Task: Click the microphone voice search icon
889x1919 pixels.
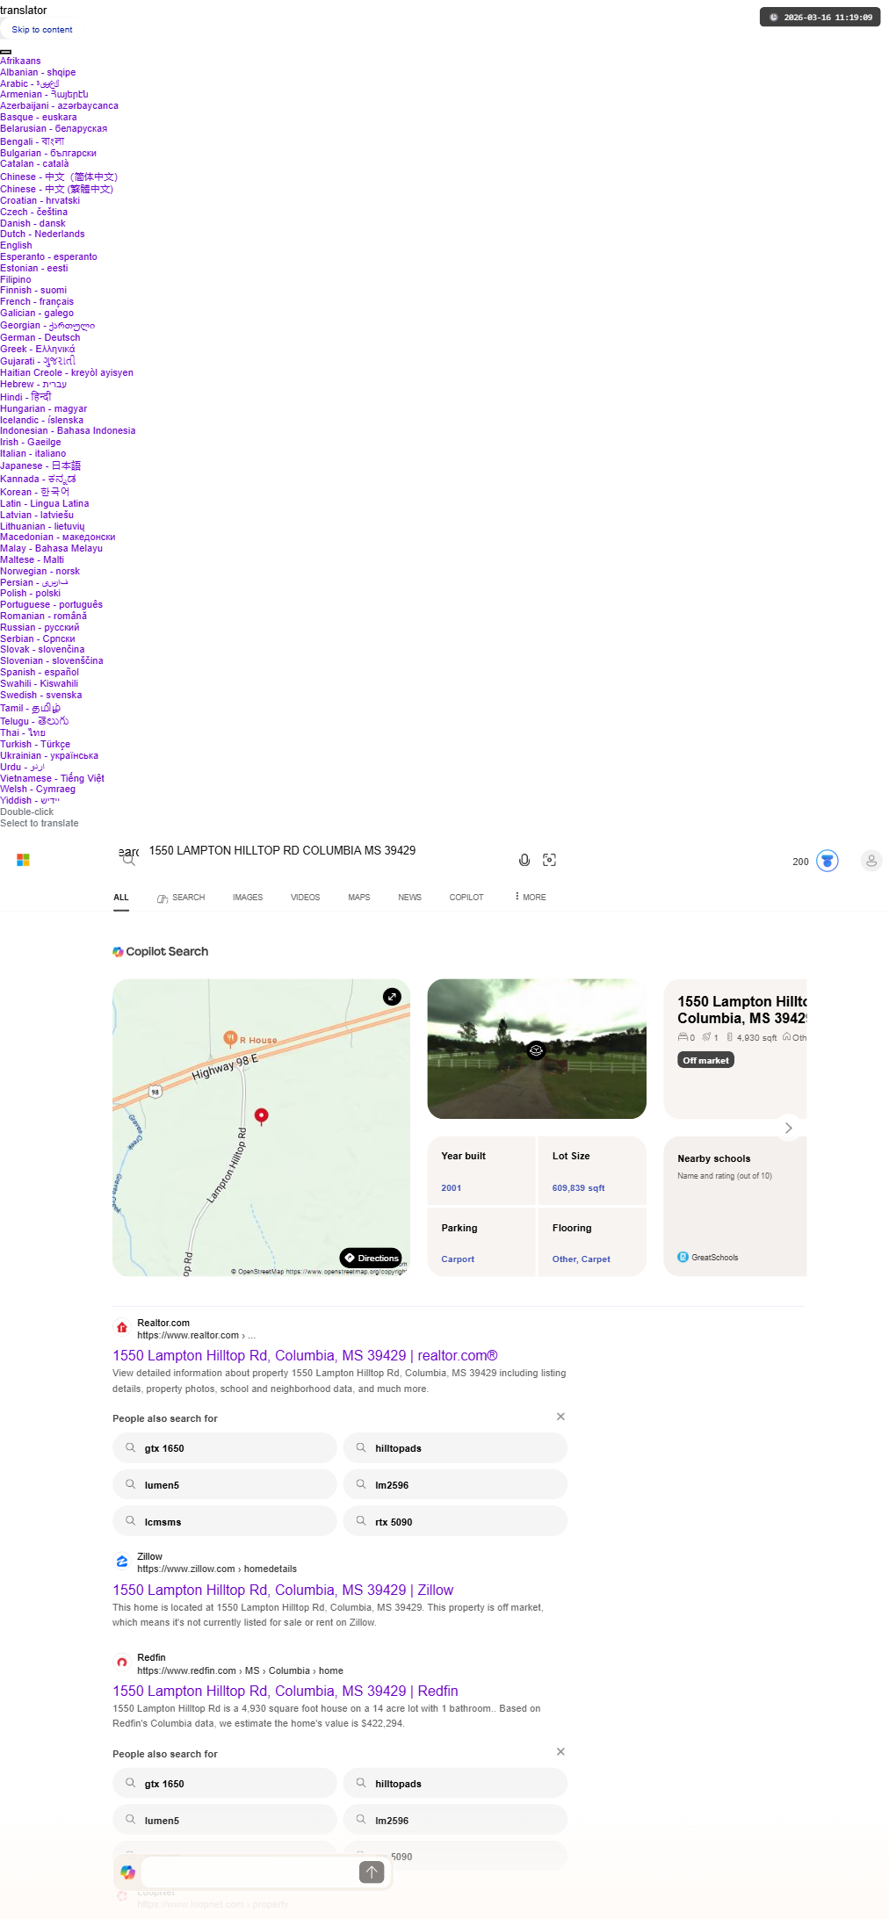Action: [x=524, y=860]
